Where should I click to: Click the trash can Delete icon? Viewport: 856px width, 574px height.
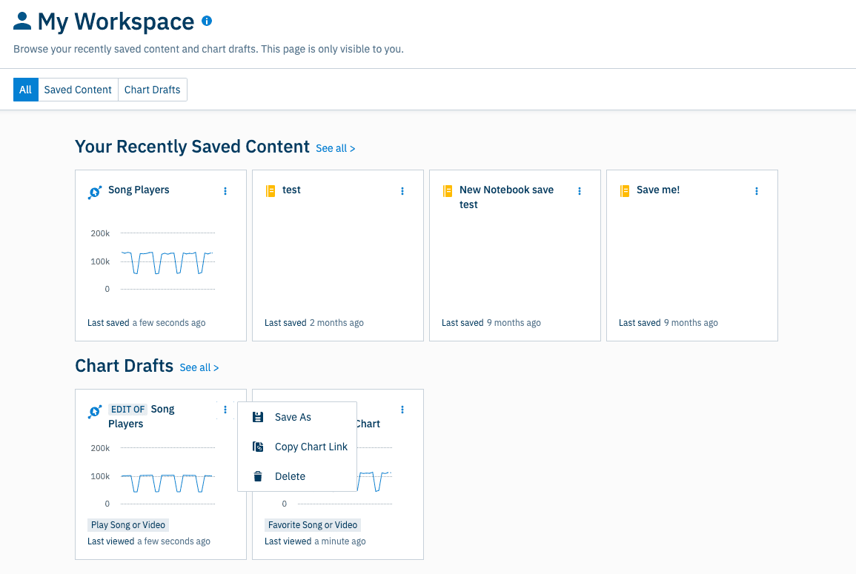click(258, 476)
